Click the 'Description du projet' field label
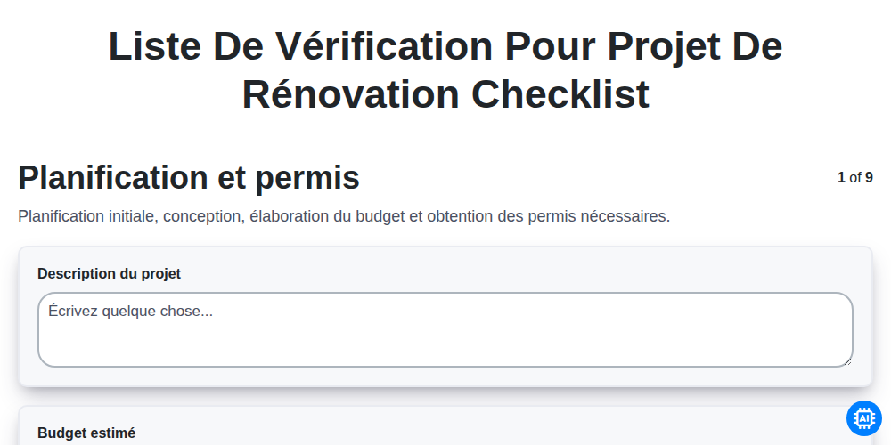891x445 pixels. [109, 273]
